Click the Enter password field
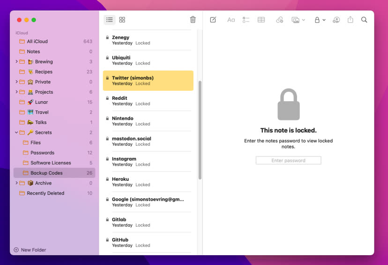Screen dimensions: 388x265 [x=288, y=161]
